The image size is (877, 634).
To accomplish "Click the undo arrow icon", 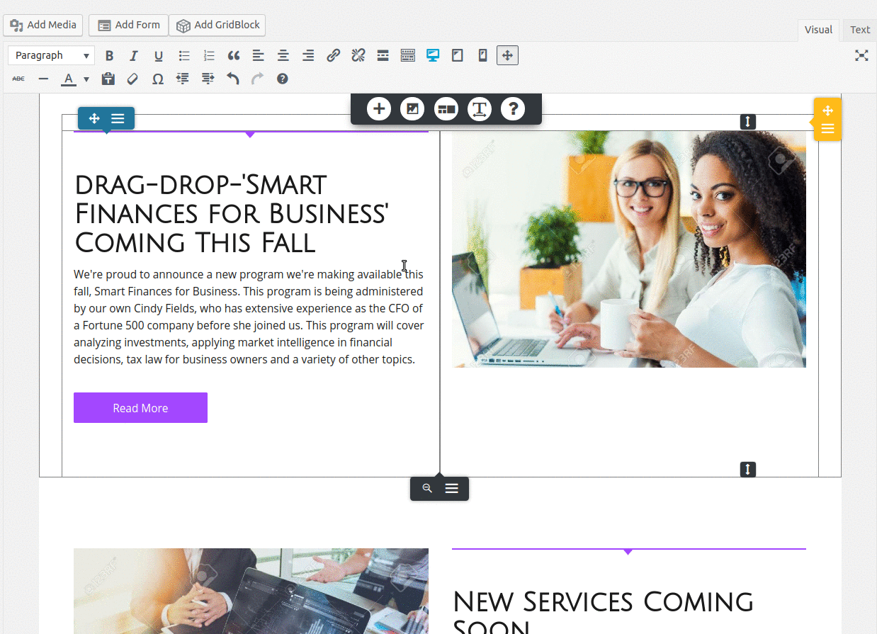I will [232, 79].
